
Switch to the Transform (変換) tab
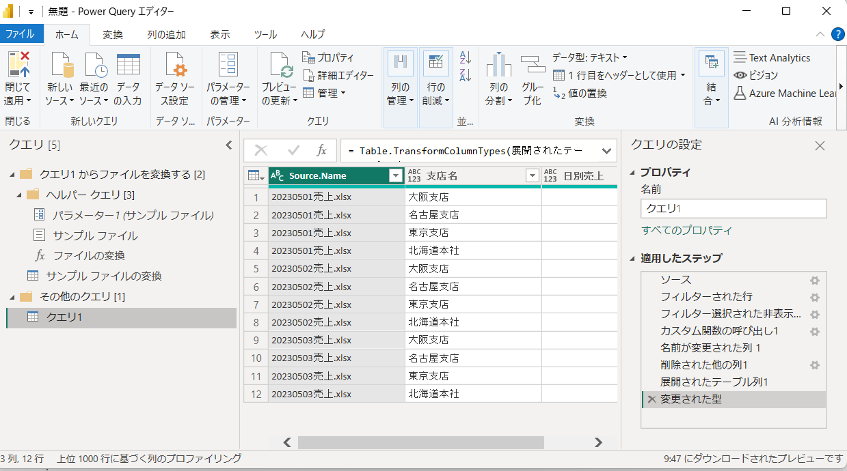pyautogui.click(x=113, y=34)
